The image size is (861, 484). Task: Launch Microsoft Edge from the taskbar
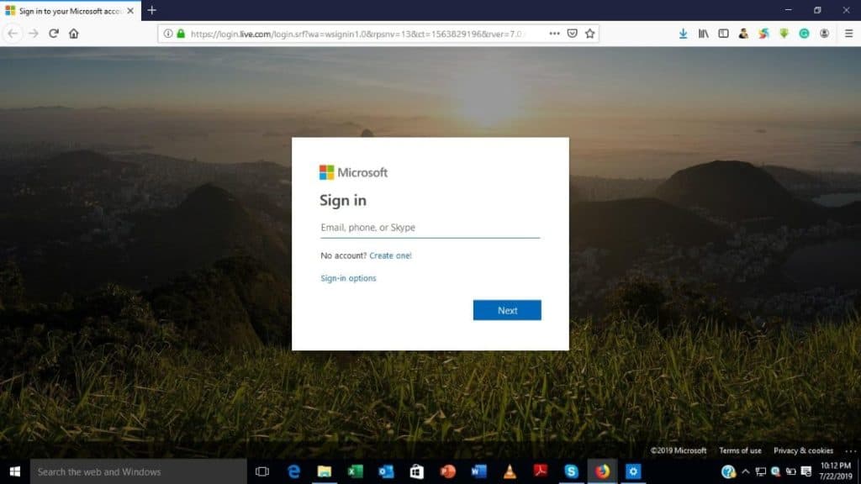tap(293, 471)
